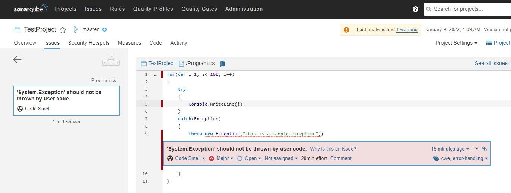
Task: Expand line 1 ellipsis marker
Action: point(155,74)
